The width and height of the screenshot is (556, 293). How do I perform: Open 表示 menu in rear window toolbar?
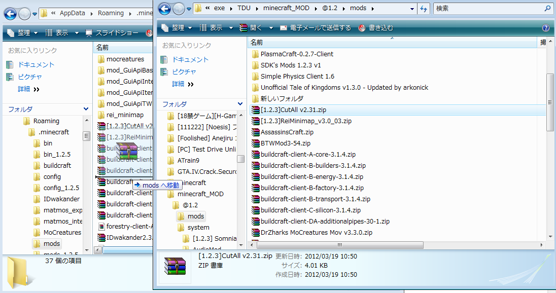tap(62, 32)
